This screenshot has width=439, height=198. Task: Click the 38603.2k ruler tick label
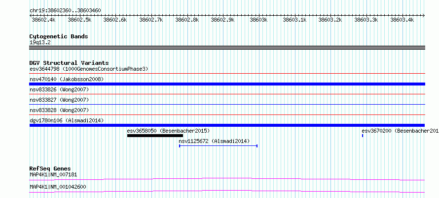(330, 20)
